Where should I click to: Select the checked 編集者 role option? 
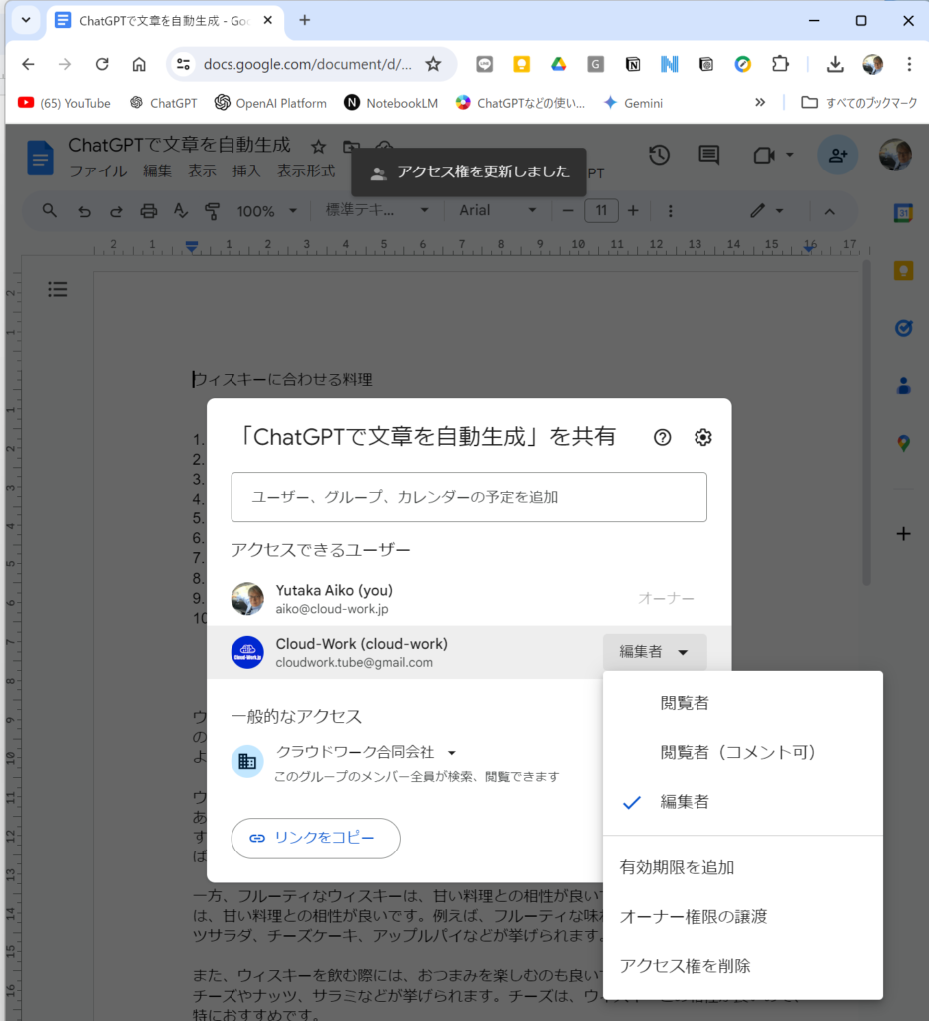pyautogui.click(x=685, y=802)
